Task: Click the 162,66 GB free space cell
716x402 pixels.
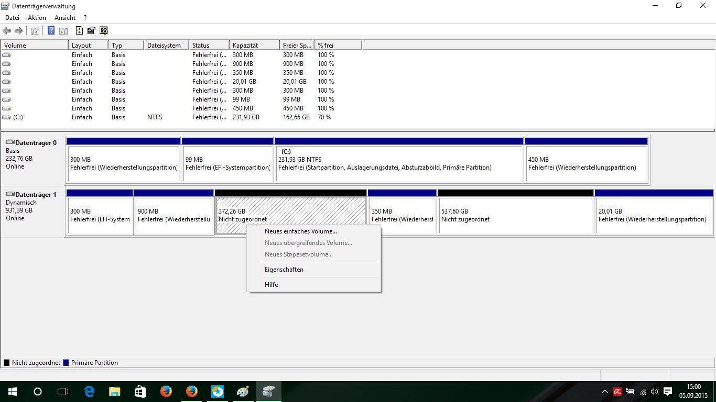Action: pos(296,117)
